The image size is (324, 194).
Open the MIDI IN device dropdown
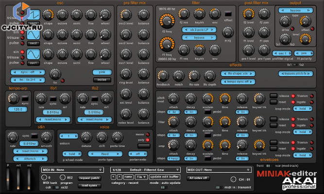(72, 170)
